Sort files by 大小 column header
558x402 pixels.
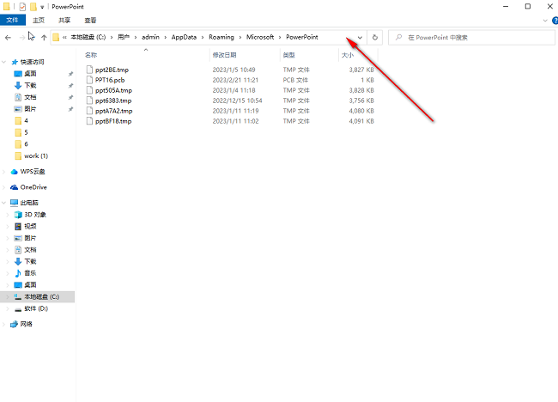click(348, 55)
